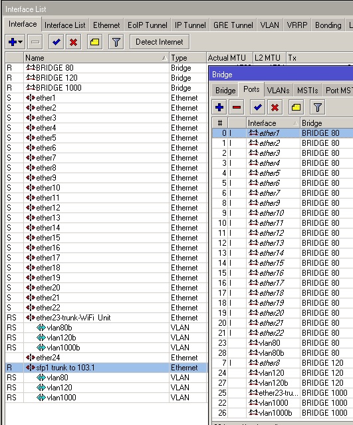
Task: Select the ether24 interface row
Action: point(106,358)
